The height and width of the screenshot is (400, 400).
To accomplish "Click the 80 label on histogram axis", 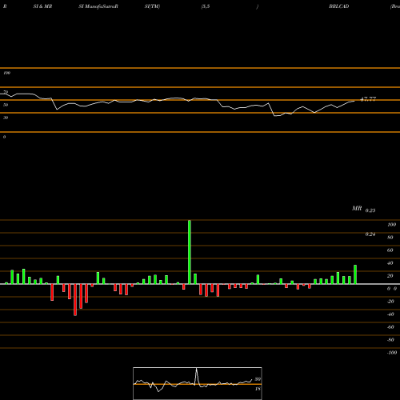I will [390, 238].
